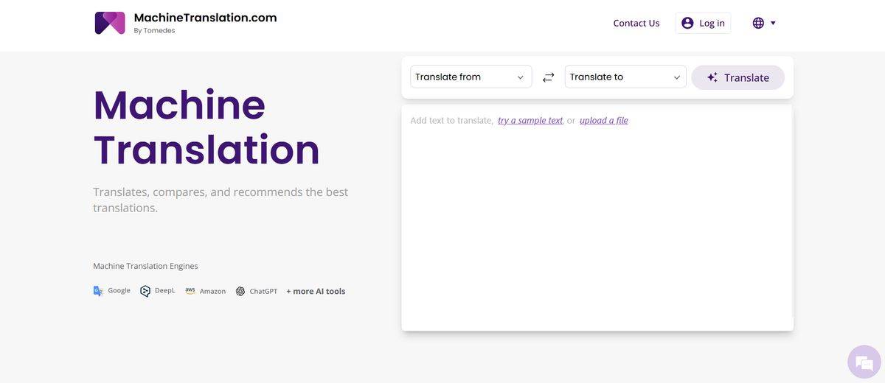Viewport: 885px width, 383px height.
Task: Click the Machine Translation Engines label
Action: [145, 266]
